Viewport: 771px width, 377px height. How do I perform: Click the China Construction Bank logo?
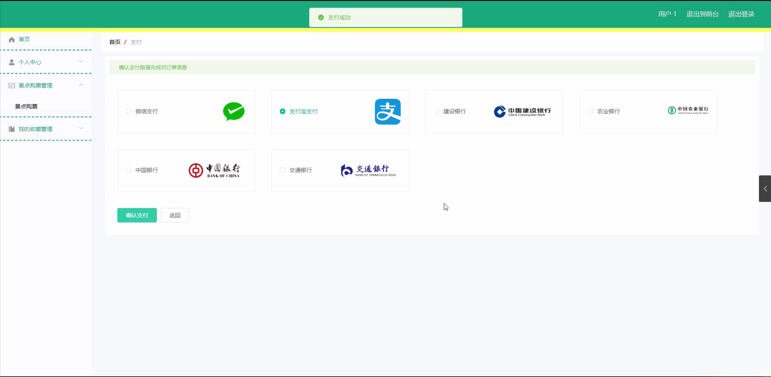[522, 112]
